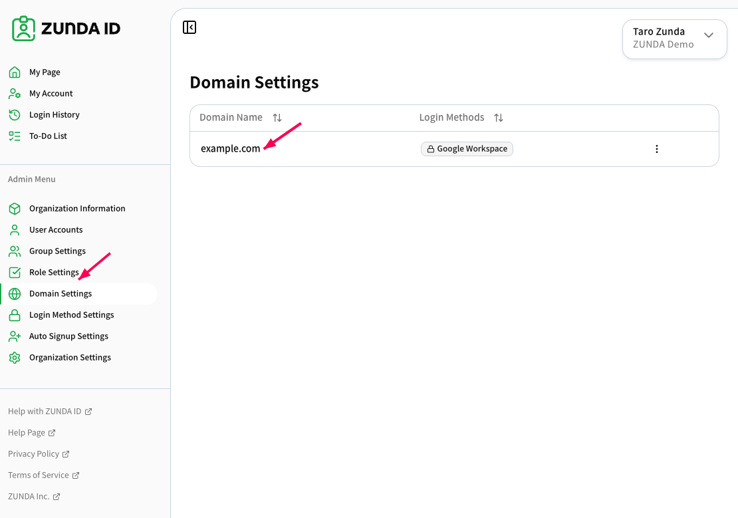Viewport: 738px width, 518px height.
Task: Open the To-Do List menu item
Action: coord(48,136)
